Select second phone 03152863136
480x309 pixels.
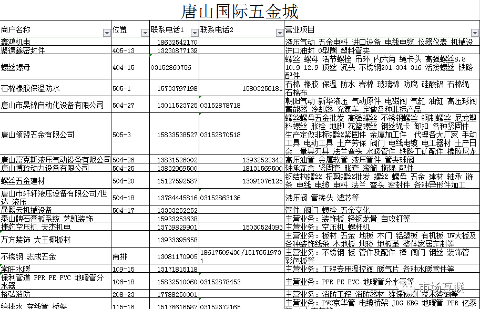click(241, 198)
